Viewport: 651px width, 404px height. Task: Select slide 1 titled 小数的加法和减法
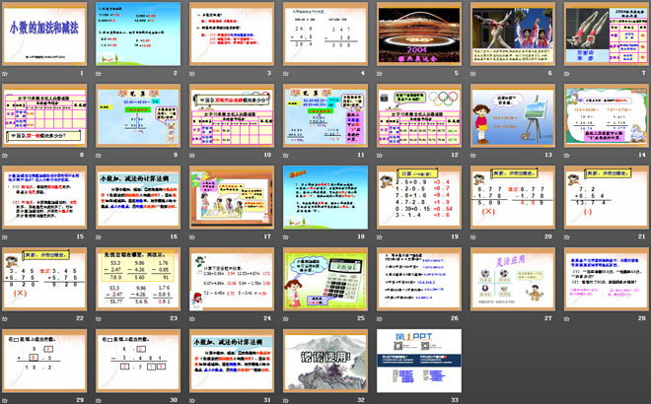pos(45,33)
